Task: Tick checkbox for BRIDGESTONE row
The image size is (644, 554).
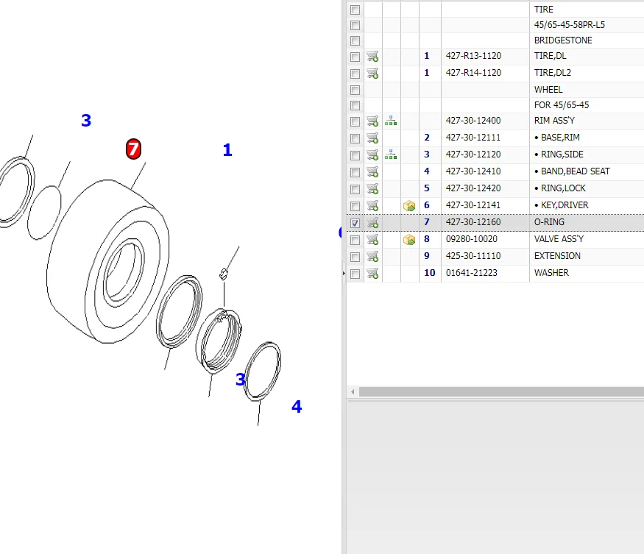Action: coord(355,41)
